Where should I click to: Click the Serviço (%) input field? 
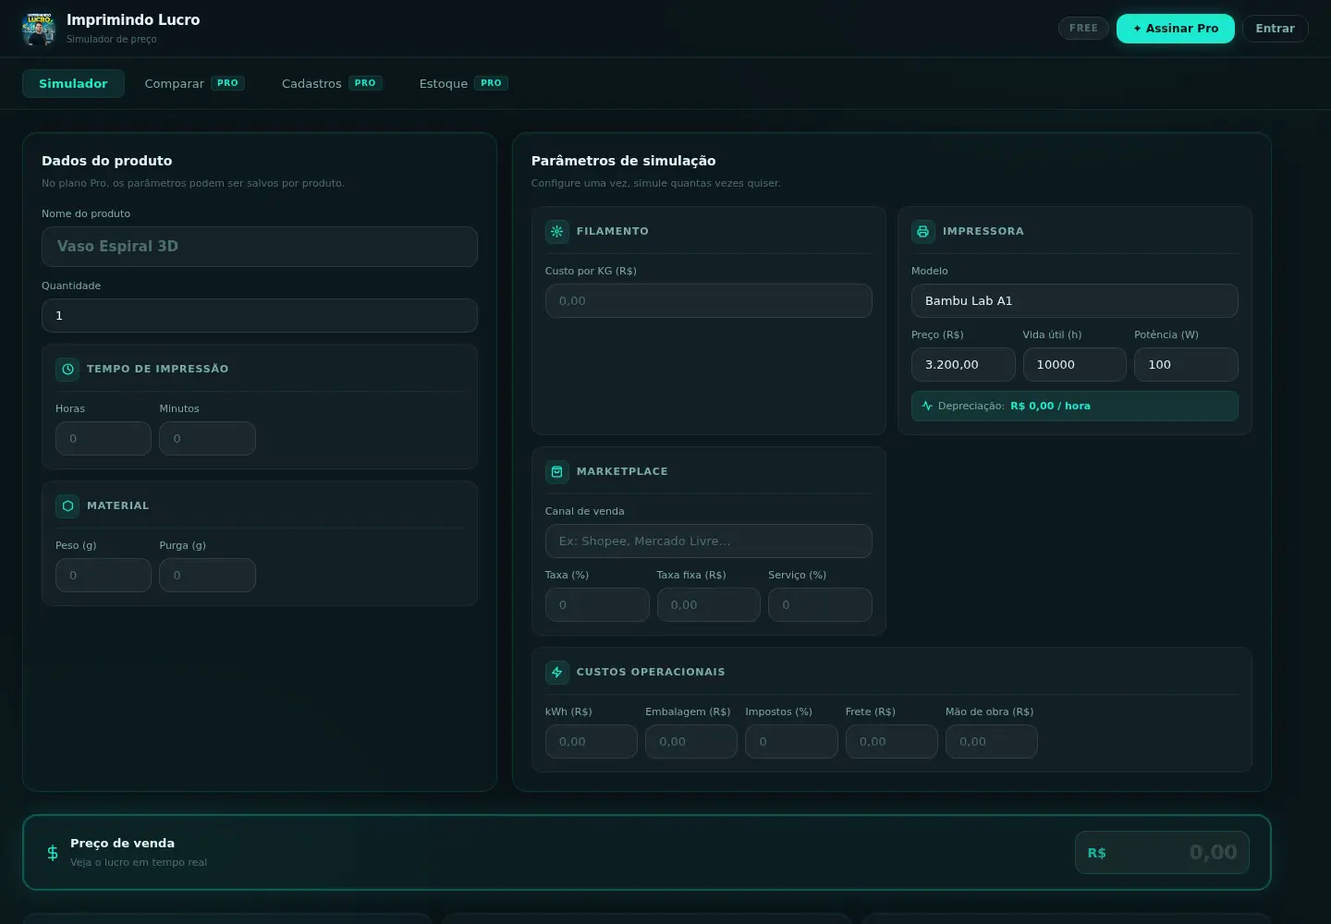pyautogui.click(x=820, y=605)
